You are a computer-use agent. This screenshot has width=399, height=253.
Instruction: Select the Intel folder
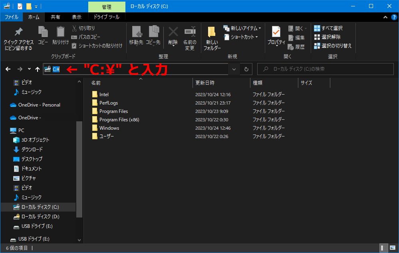click(x=104, y=95)
